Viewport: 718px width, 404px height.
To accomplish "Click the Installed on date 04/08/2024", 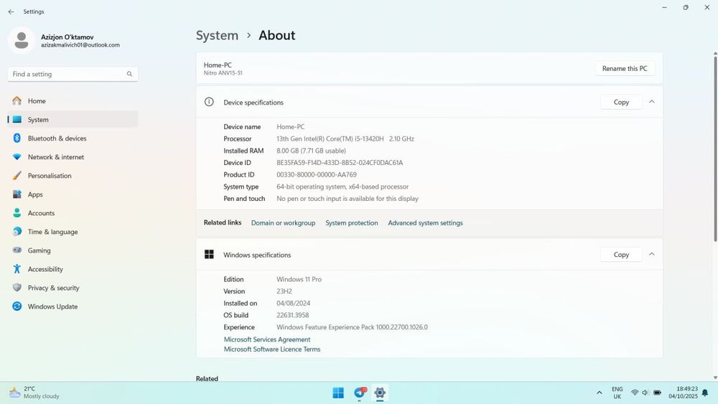I will [293, 304].
